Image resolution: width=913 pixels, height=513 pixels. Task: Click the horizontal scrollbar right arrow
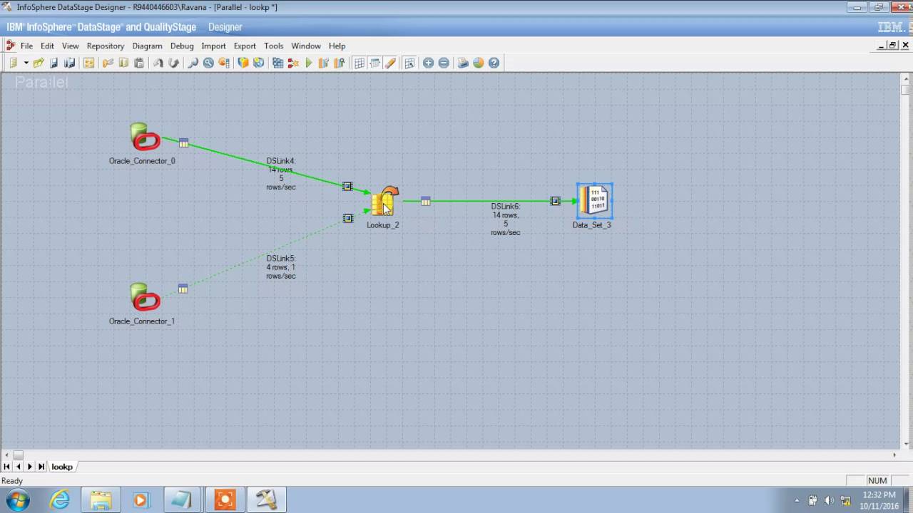[894, 455]
